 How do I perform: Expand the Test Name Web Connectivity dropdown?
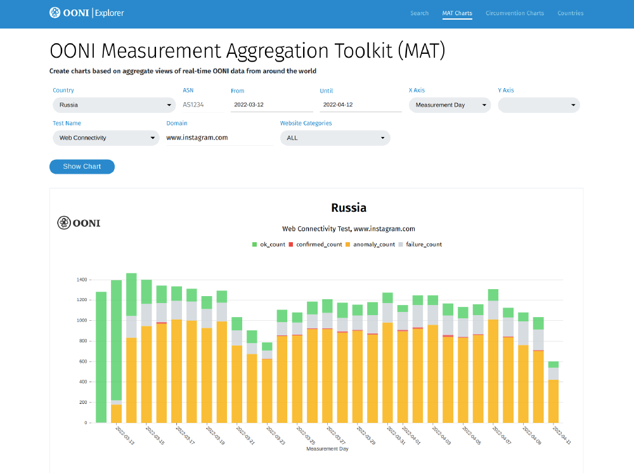(x=106, y=138)
